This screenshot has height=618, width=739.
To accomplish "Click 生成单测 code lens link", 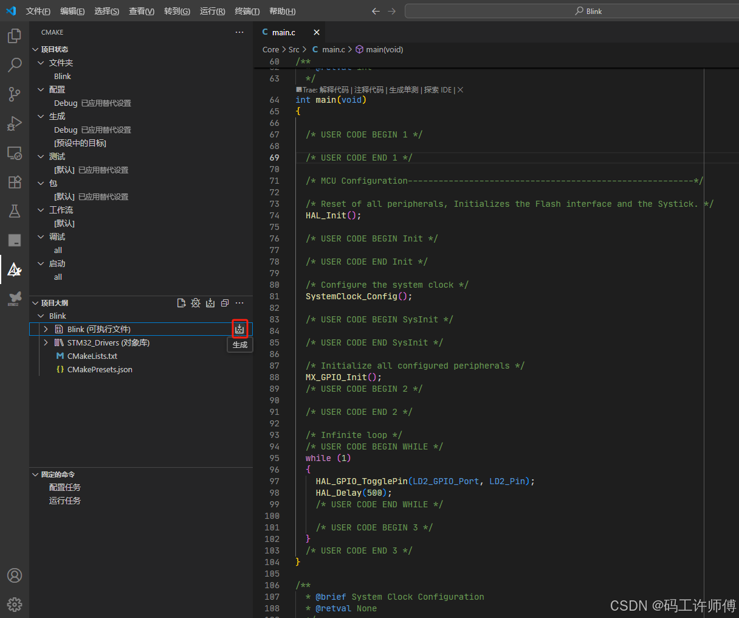I will (x=404, y=90).
